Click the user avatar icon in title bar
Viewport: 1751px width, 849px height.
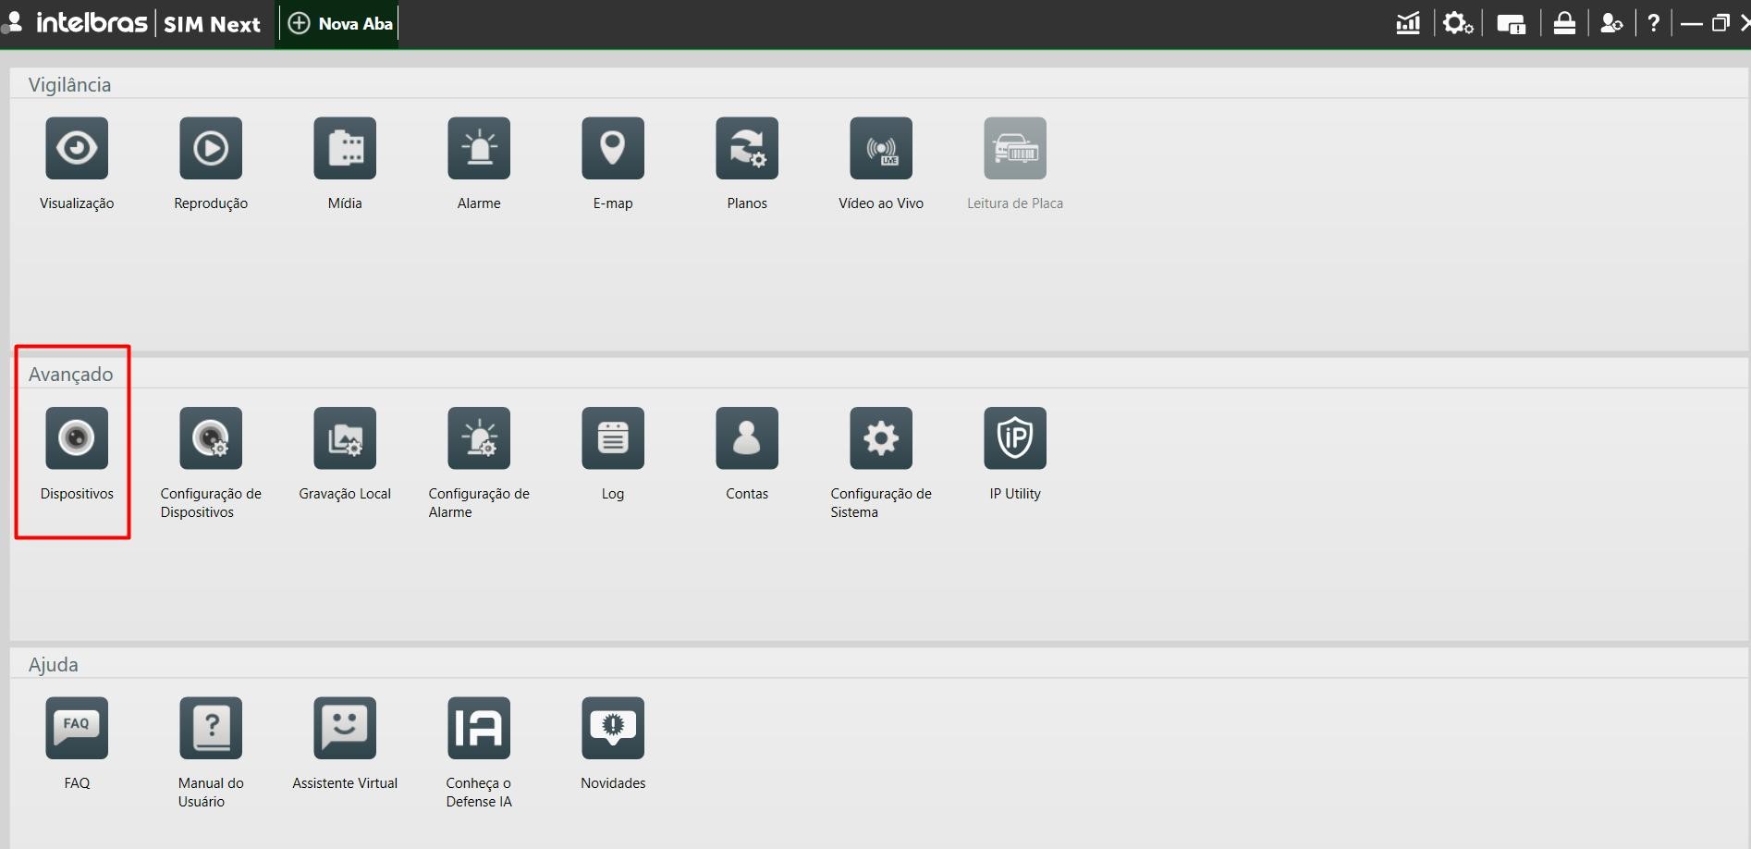click(12, 23)
